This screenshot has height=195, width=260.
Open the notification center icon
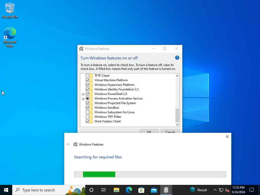(252, 190)
